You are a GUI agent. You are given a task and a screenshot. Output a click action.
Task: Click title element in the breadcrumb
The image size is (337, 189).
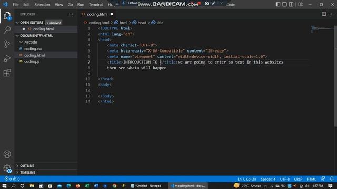tap(160, 23)
